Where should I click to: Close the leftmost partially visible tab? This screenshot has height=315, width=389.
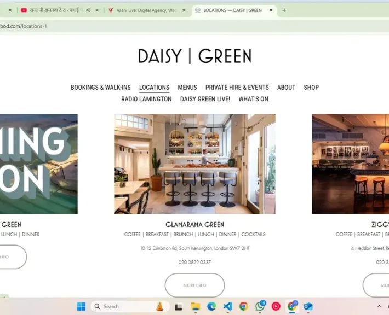[x=10, y=10]
